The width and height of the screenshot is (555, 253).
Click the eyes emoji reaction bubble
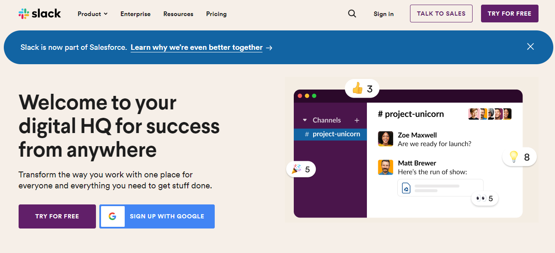click(485, 198)
